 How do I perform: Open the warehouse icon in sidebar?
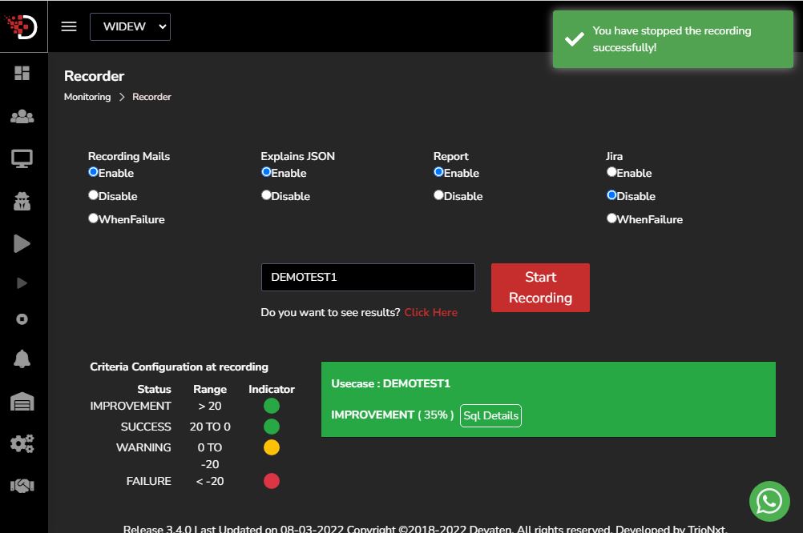(x=22, y=402)
